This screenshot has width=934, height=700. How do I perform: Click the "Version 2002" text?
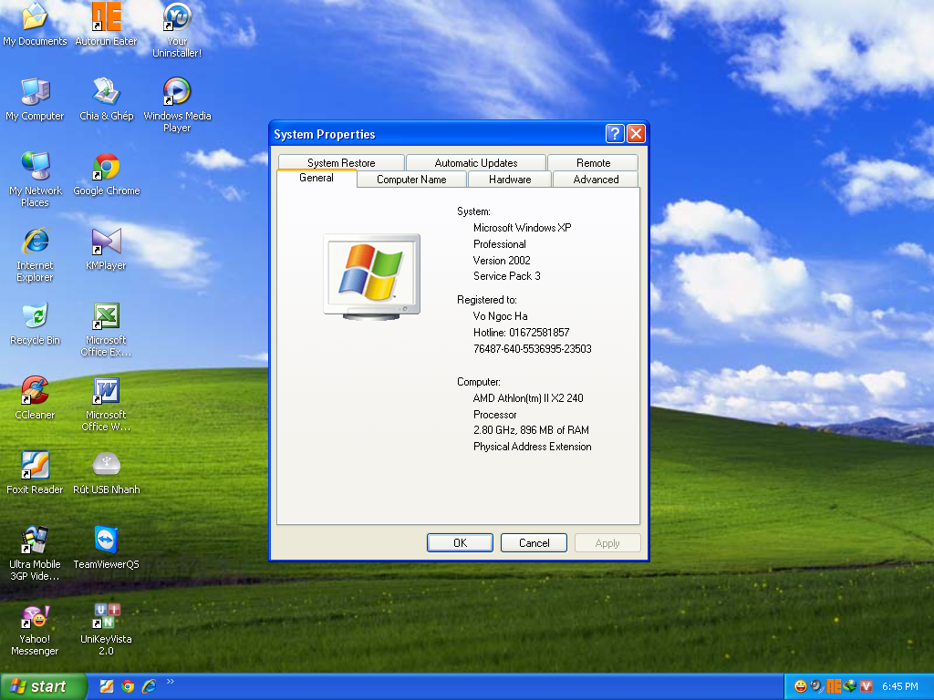(x=502, y=260)
